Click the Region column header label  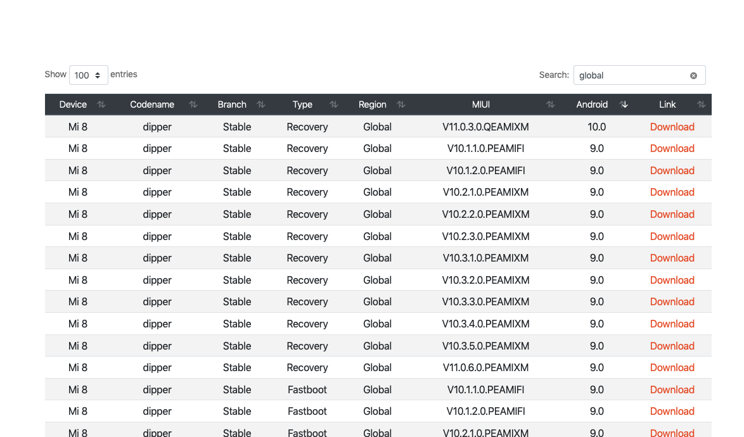373,104
